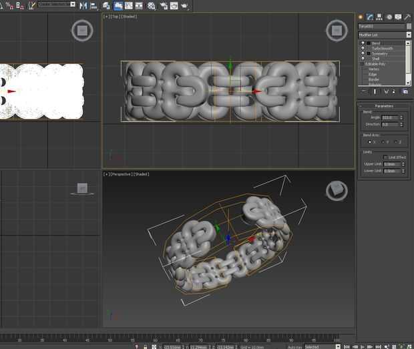The height and width of the screenshot is (349, 414).
Task: Switch to the Utilities command panel tab
Action: pos(407,17)
